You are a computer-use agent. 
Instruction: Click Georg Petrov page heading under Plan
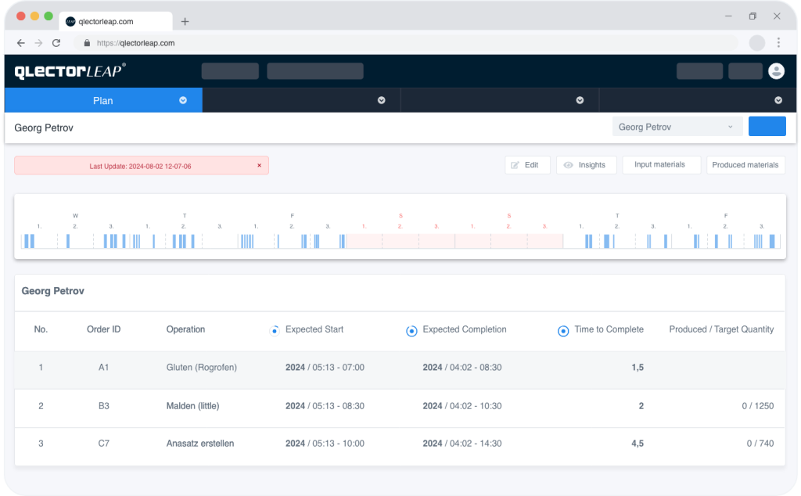[x=44, y=128]
